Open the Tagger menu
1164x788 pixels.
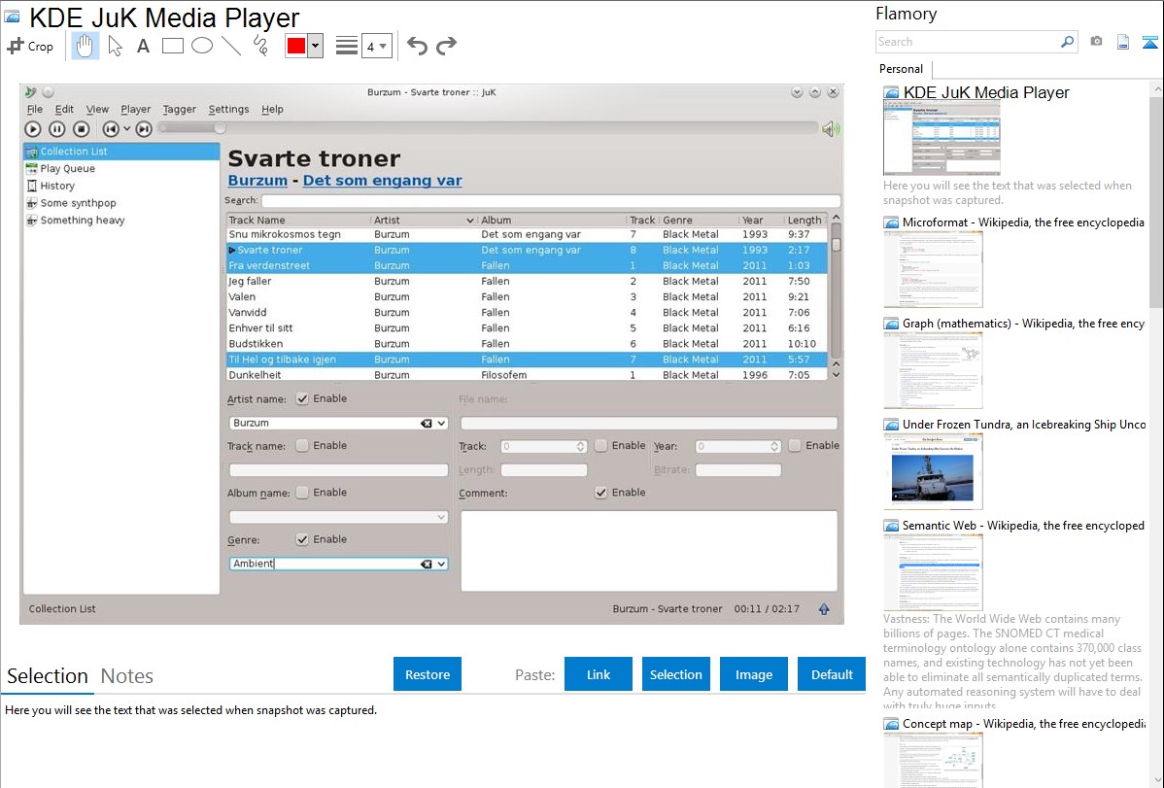[180, 109]
